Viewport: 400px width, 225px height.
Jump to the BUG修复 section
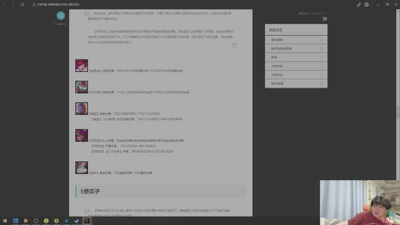click(x=296, y=83)
